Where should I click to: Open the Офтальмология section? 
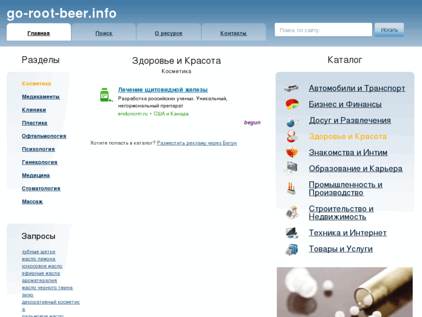pos(44,136)
